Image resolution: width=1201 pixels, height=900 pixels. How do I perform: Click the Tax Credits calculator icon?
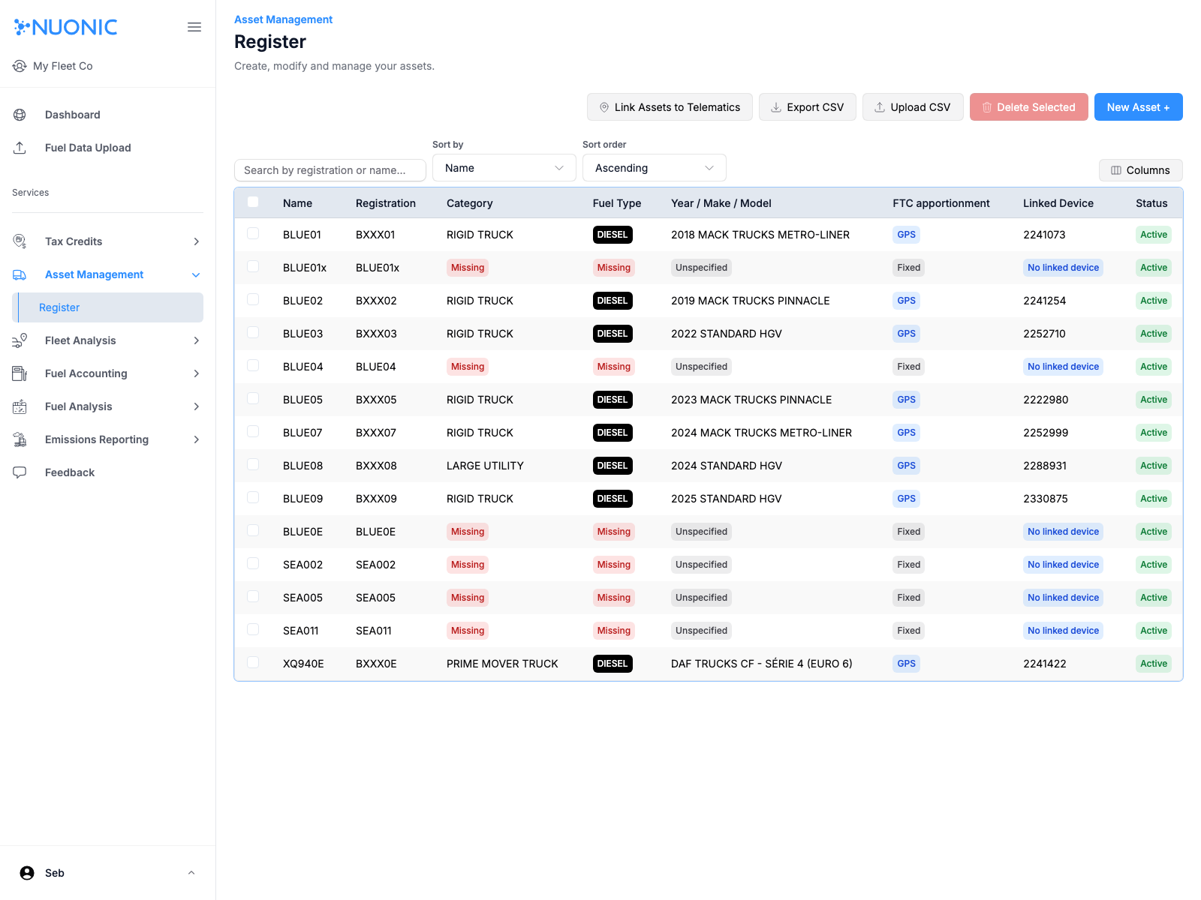19,241
